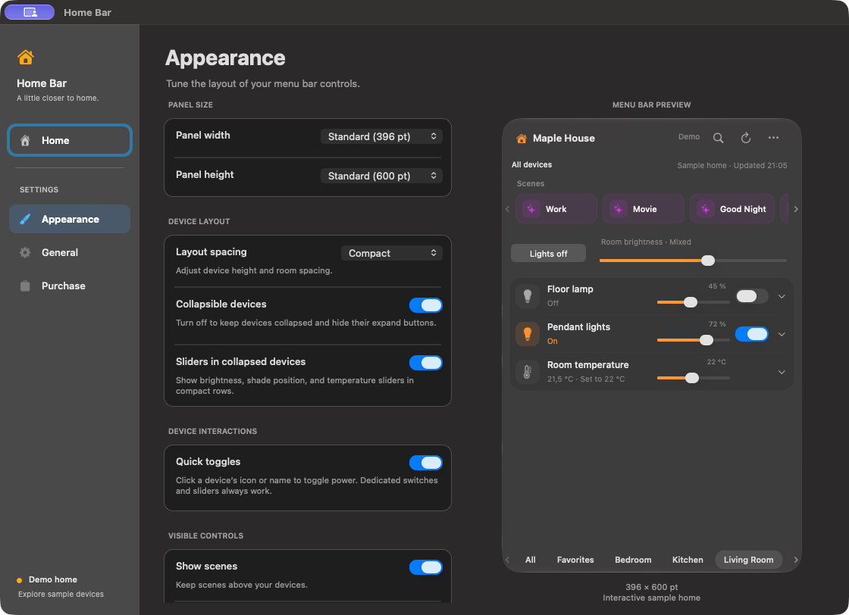
Task: Open the Appearance settings section
Action: pyautogui.click(x=70, y=219)
